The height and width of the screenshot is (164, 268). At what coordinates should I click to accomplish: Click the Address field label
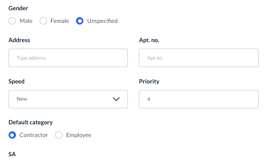[19, 40]
